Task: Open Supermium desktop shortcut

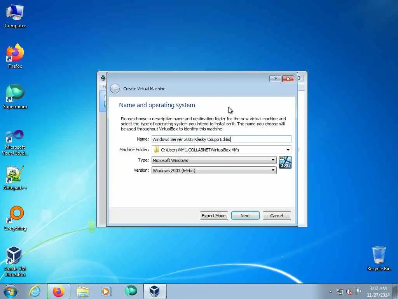Action: (x=15, y=97)
